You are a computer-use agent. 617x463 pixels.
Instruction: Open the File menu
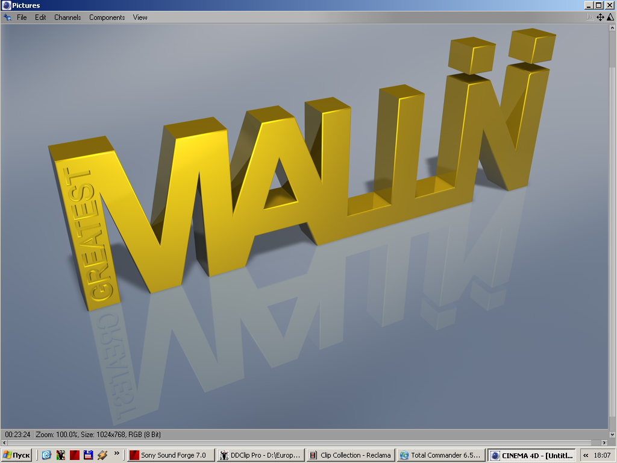pos(22,17)
